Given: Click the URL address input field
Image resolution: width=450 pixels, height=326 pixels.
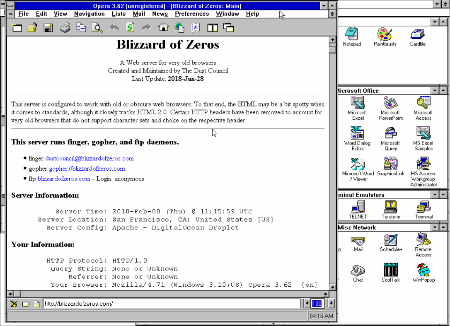Looking at the screenshot, I should point(172,304).
